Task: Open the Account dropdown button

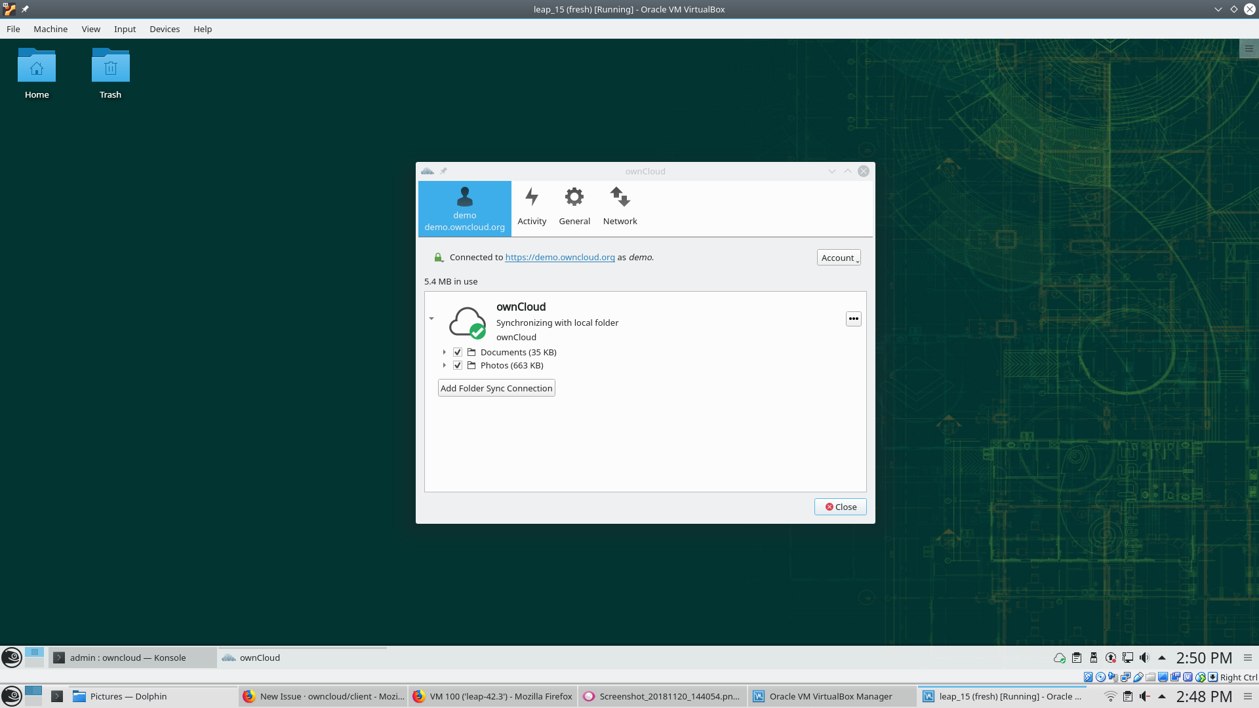Action: click(839, 258)
